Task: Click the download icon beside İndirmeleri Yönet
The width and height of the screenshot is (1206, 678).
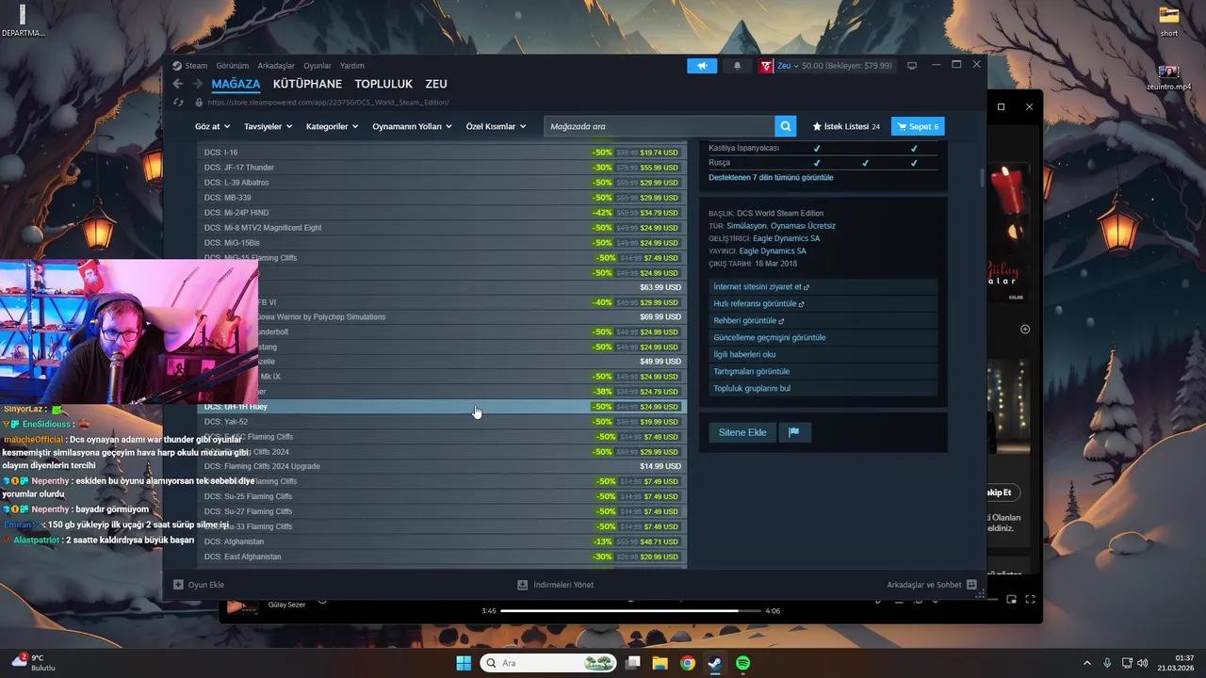Action: (523, 585)
